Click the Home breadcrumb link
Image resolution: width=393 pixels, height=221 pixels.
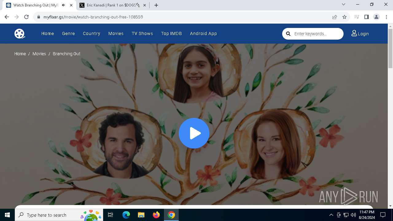tap(20, 54)
